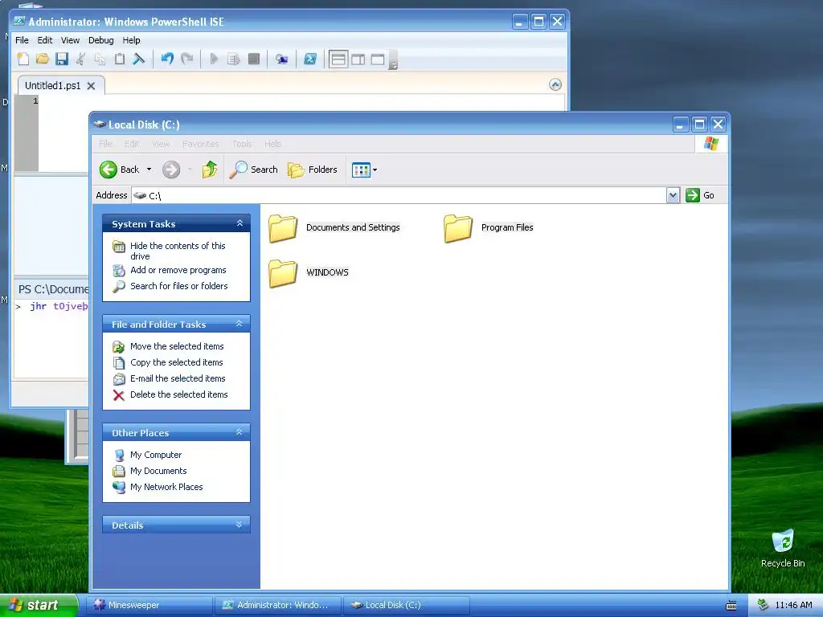Collapse the script pane with round chevron
The width and height of the screenshot is (823, 617).
(x=555, y=84)
